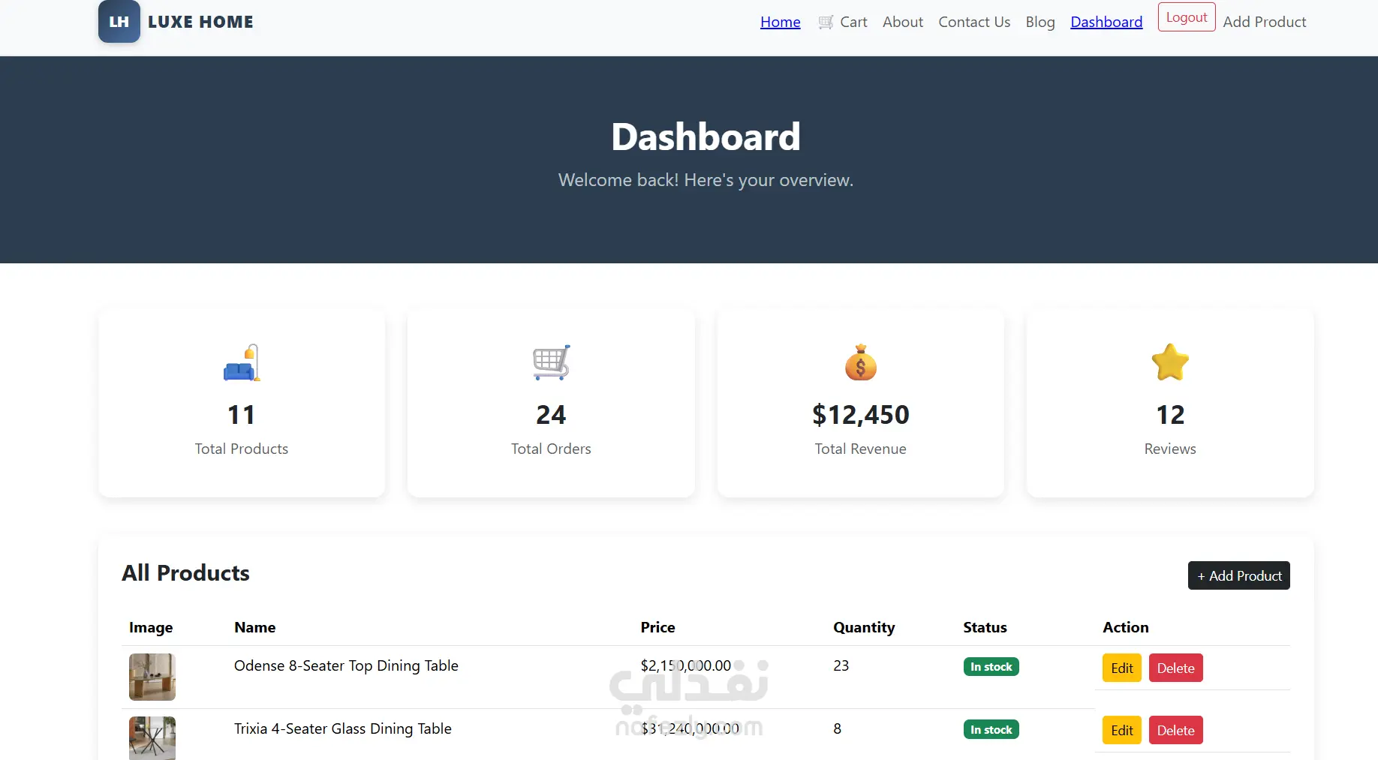Click the money bag revenue icon
Viewport: 1378px width, 760px height.
[x=861, y=363]
